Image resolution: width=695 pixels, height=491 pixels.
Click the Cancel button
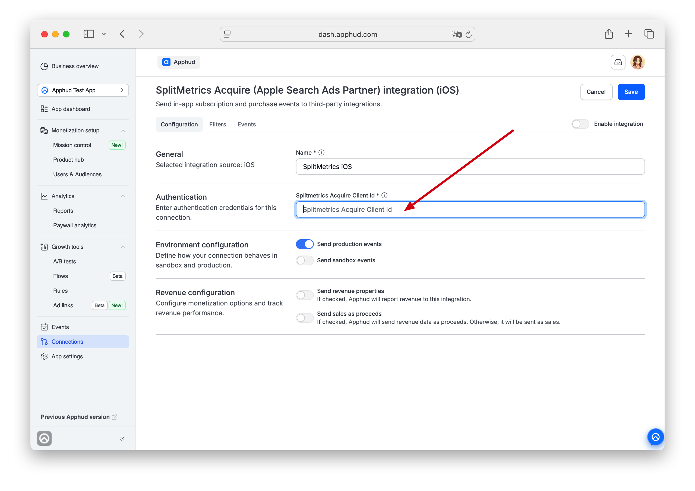596,92
